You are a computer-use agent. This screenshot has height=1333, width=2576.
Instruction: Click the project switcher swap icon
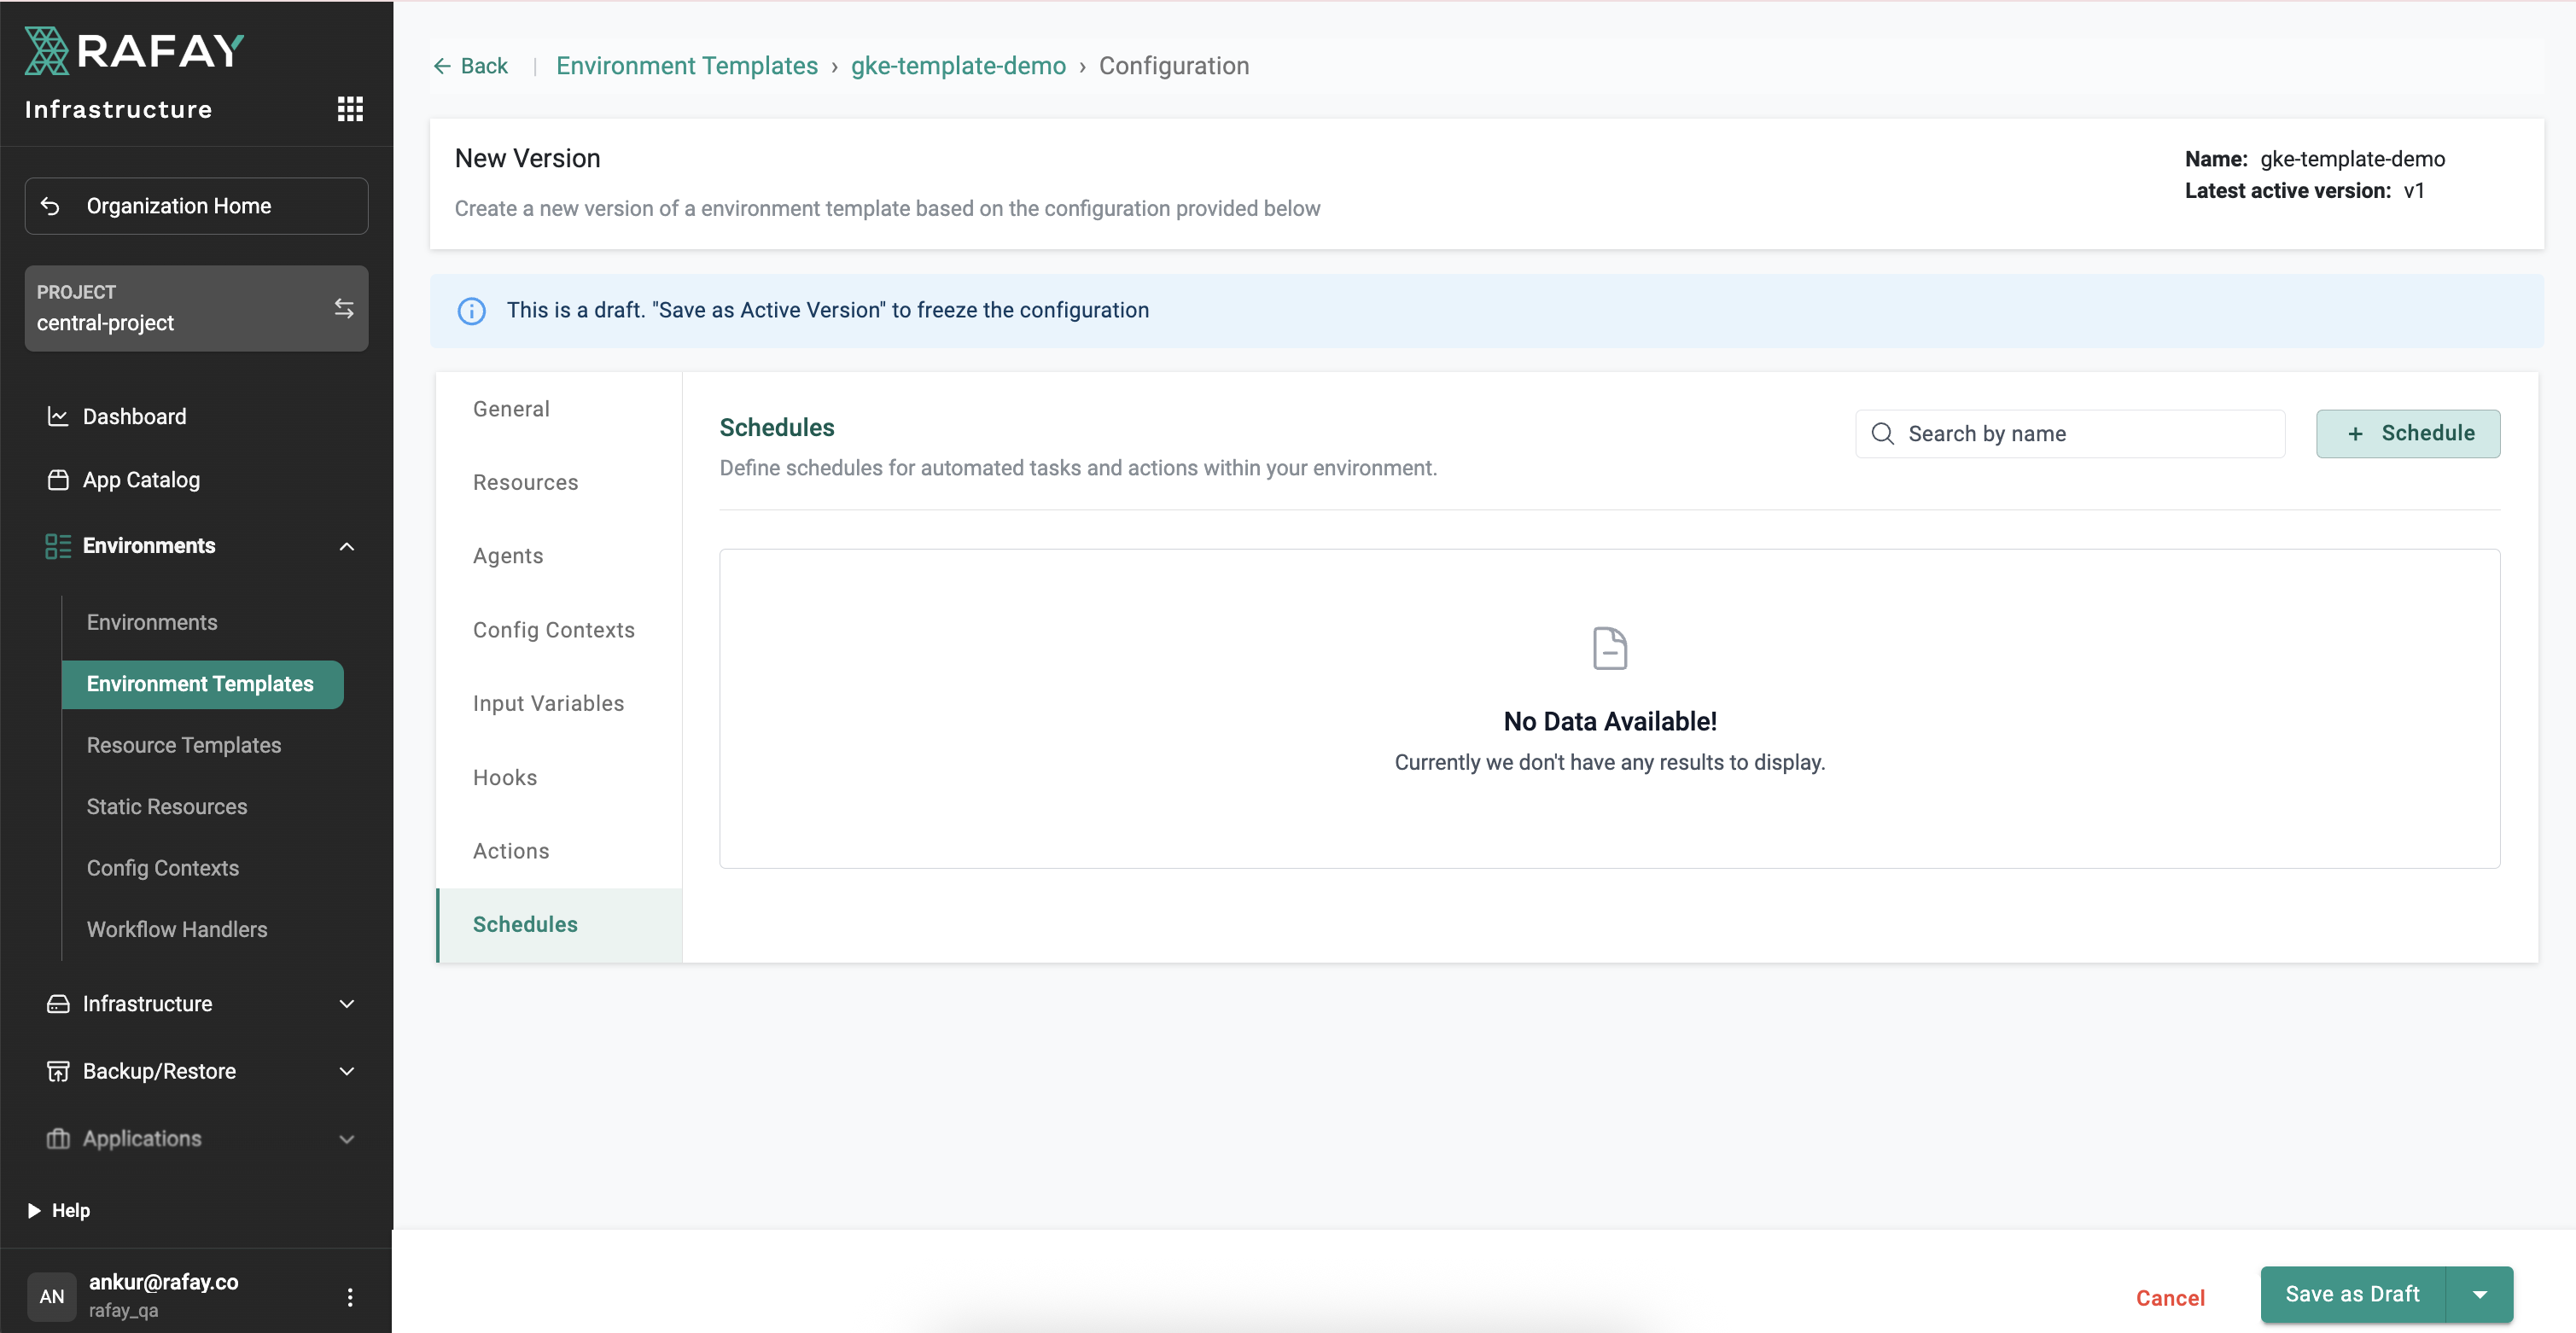[344, 308]
